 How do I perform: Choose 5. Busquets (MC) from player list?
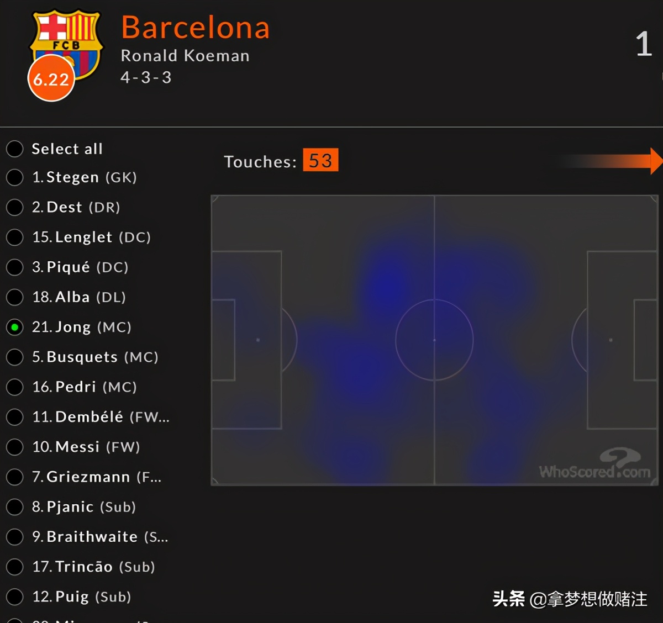click(x=15, y=357)
